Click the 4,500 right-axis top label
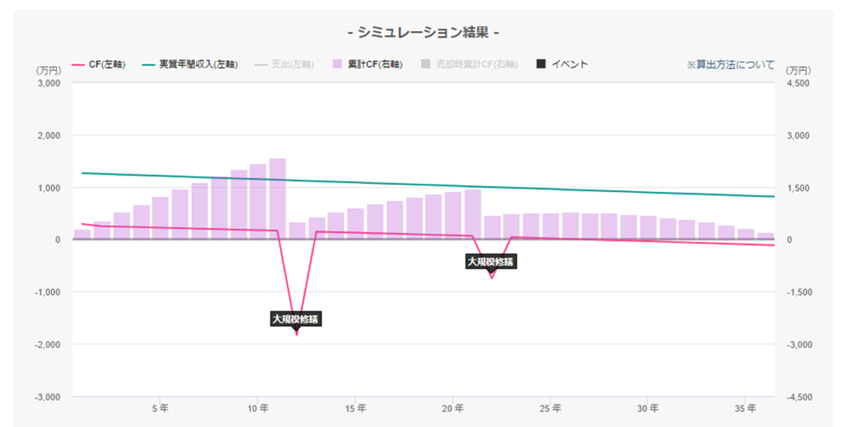 pyautogui.click(x=796, y=83)
